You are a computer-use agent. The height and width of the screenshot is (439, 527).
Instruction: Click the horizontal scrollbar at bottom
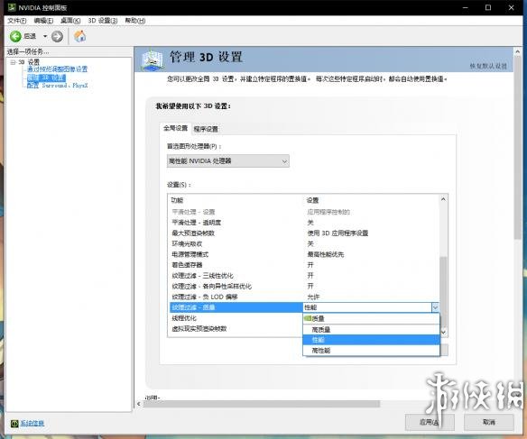tap(262, 404)
